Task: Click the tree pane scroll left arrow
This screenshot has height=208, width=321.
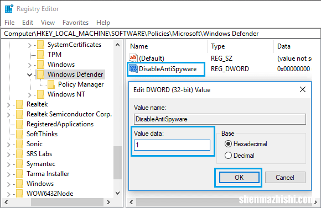Action: (6, 202)
